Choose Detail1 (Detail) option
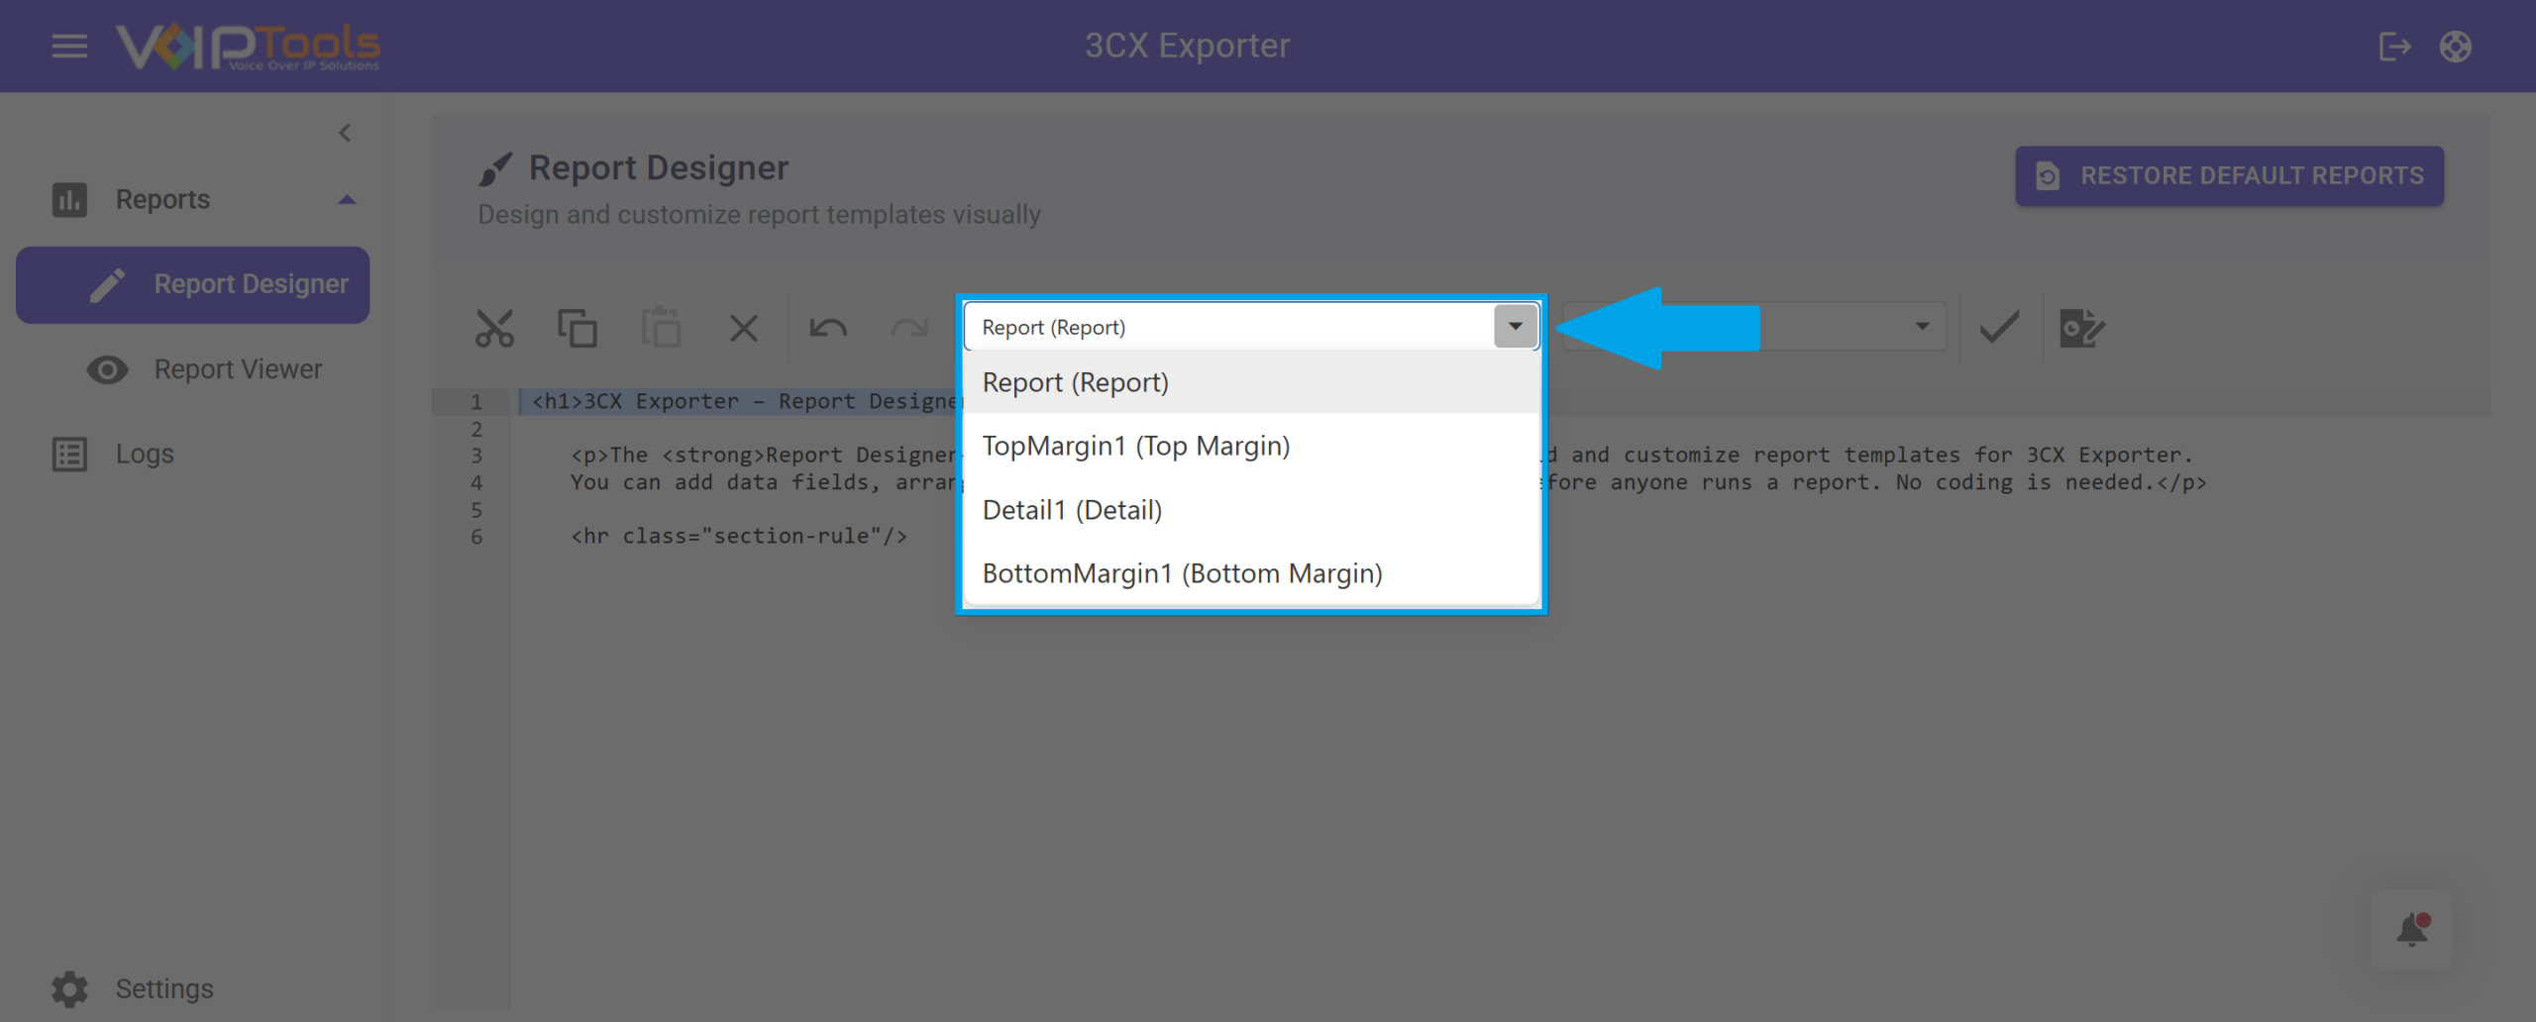This screenshot has height=1022, width=2536. point(1252,510)
